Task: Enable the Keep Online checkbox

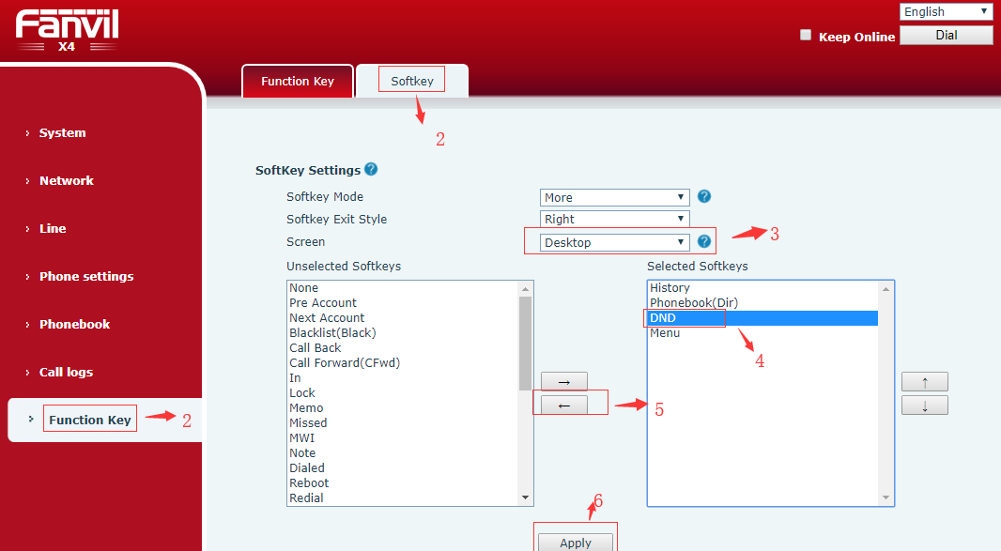Action: click(x=805, y=36)
